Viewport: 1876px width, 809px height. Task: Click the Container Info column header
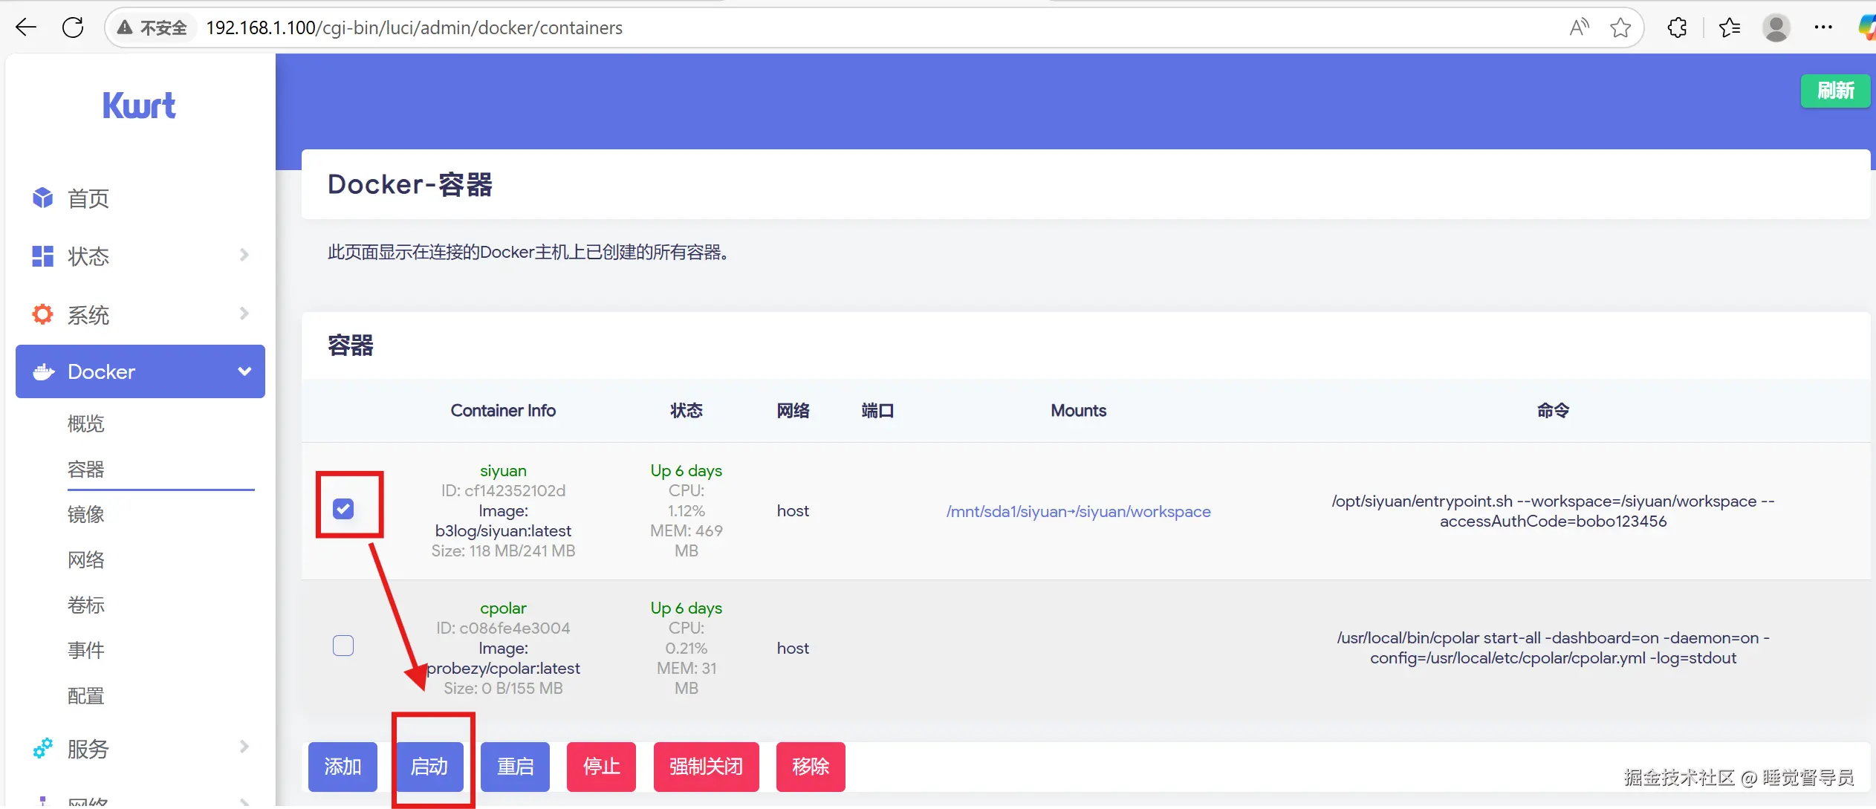[503, 410]
